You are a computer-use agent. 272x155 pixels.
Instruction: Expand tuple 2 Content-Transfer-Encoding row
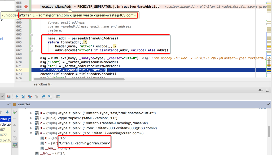tap(31, 123)
